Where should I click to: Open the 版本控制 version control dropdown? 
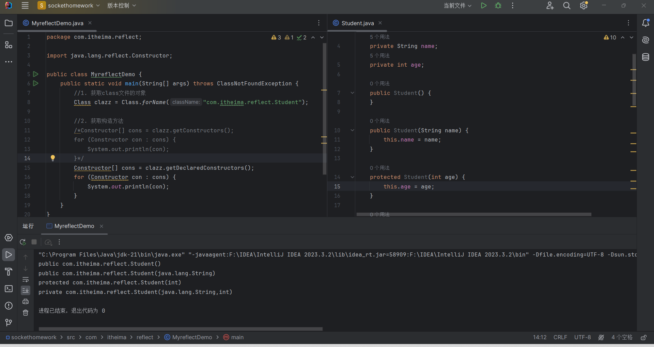pos(122,5)
